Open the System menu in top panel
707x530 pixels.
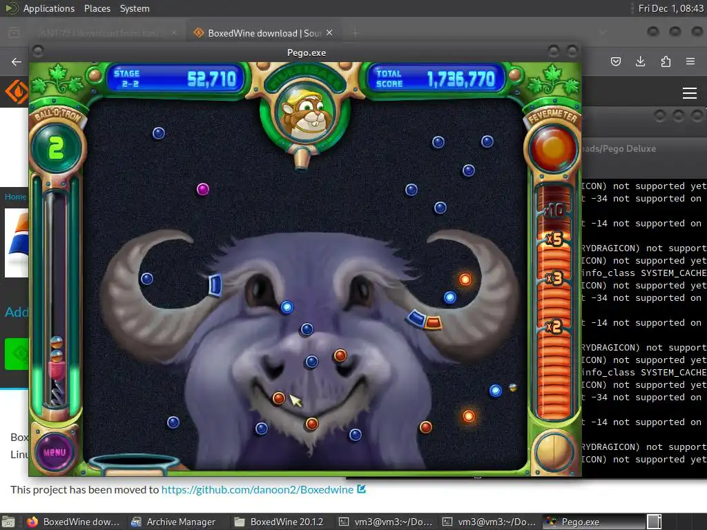click(135, 8)
